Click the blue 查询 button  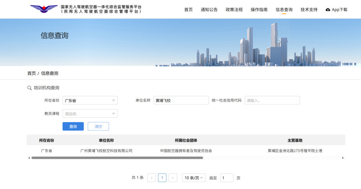(73, 126)
